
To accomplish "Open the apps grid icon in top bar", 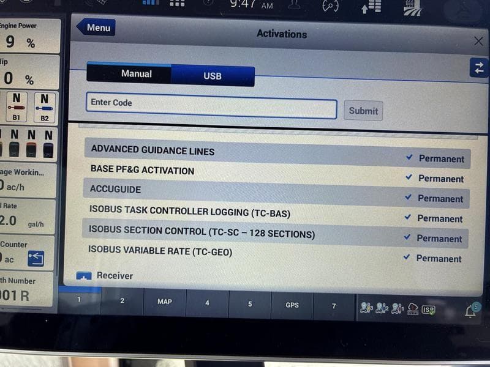I will click(x=177, y=3).
